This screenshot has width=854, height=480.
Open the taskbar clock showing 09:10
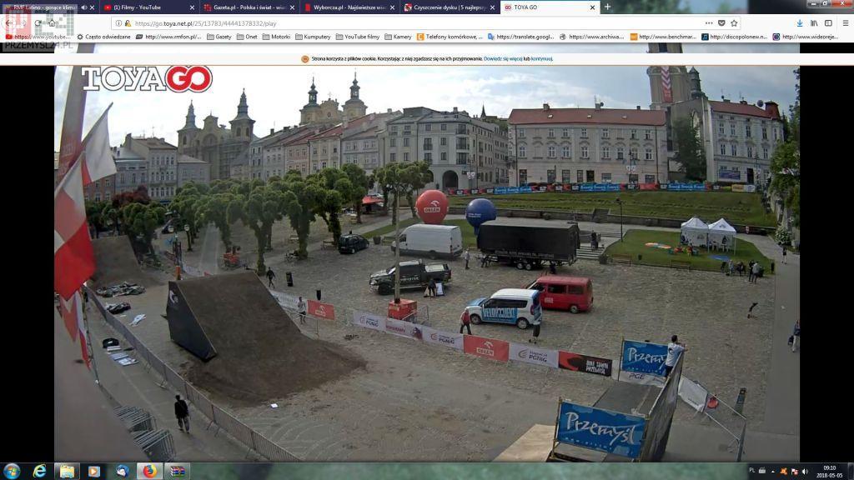[x=829, y=472]
